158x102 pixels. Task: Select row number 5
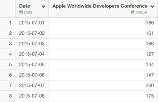(10, 65)
